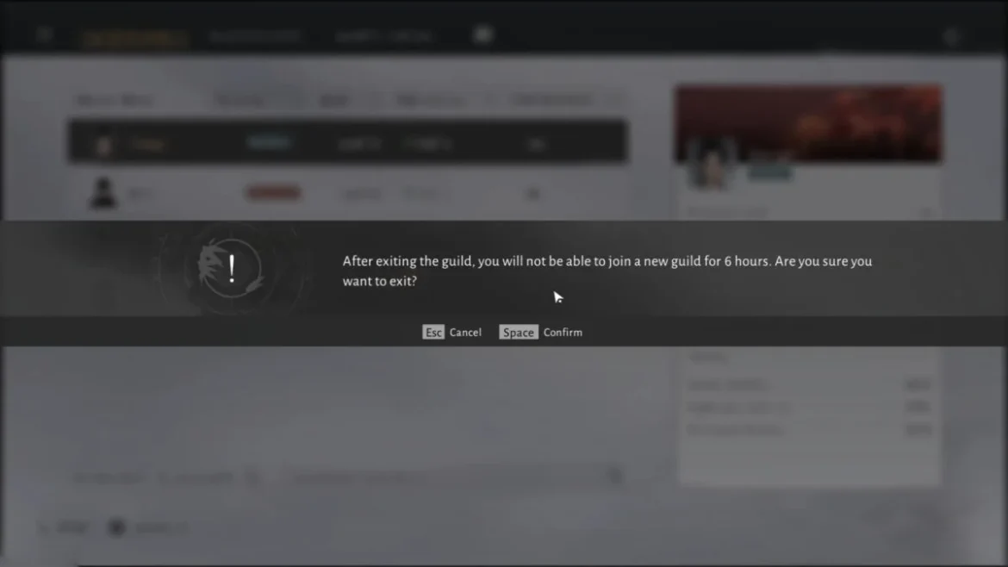Click the teal status badge in first member row
The image size is (1008, 567).
[270, 143]
